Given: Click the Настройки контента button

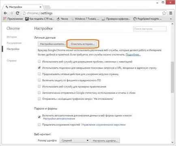Looking at the screenshot, I should pos(53,44).
